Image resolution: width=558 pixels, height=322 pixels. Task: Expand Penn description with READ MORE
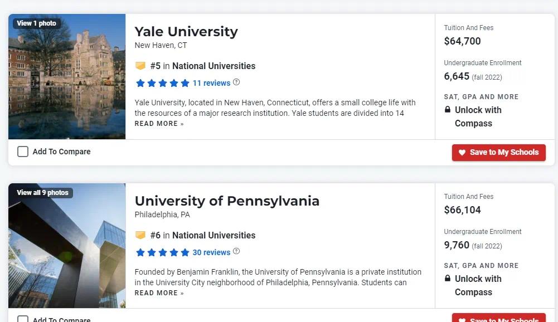(x=159, y=293)
